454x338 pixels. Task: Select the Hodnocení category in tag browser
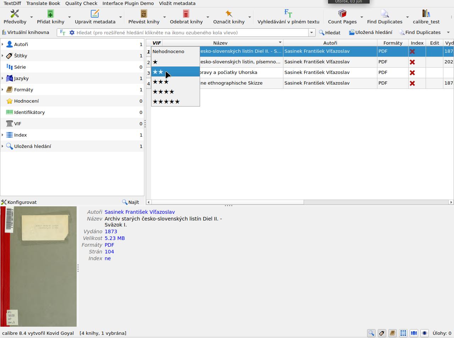pos(72,101)
